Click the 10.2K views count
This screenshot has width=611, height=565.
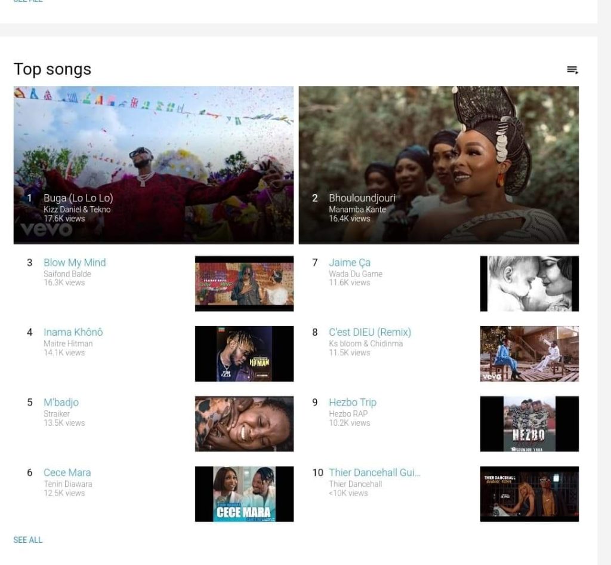click(x=349, y=423)
